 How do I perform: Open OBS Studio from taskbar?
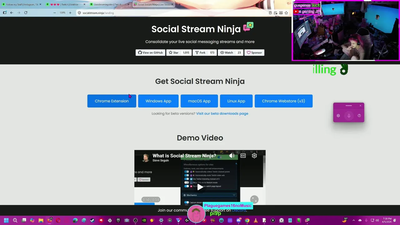pyautogui.click(x=135, y=220)
